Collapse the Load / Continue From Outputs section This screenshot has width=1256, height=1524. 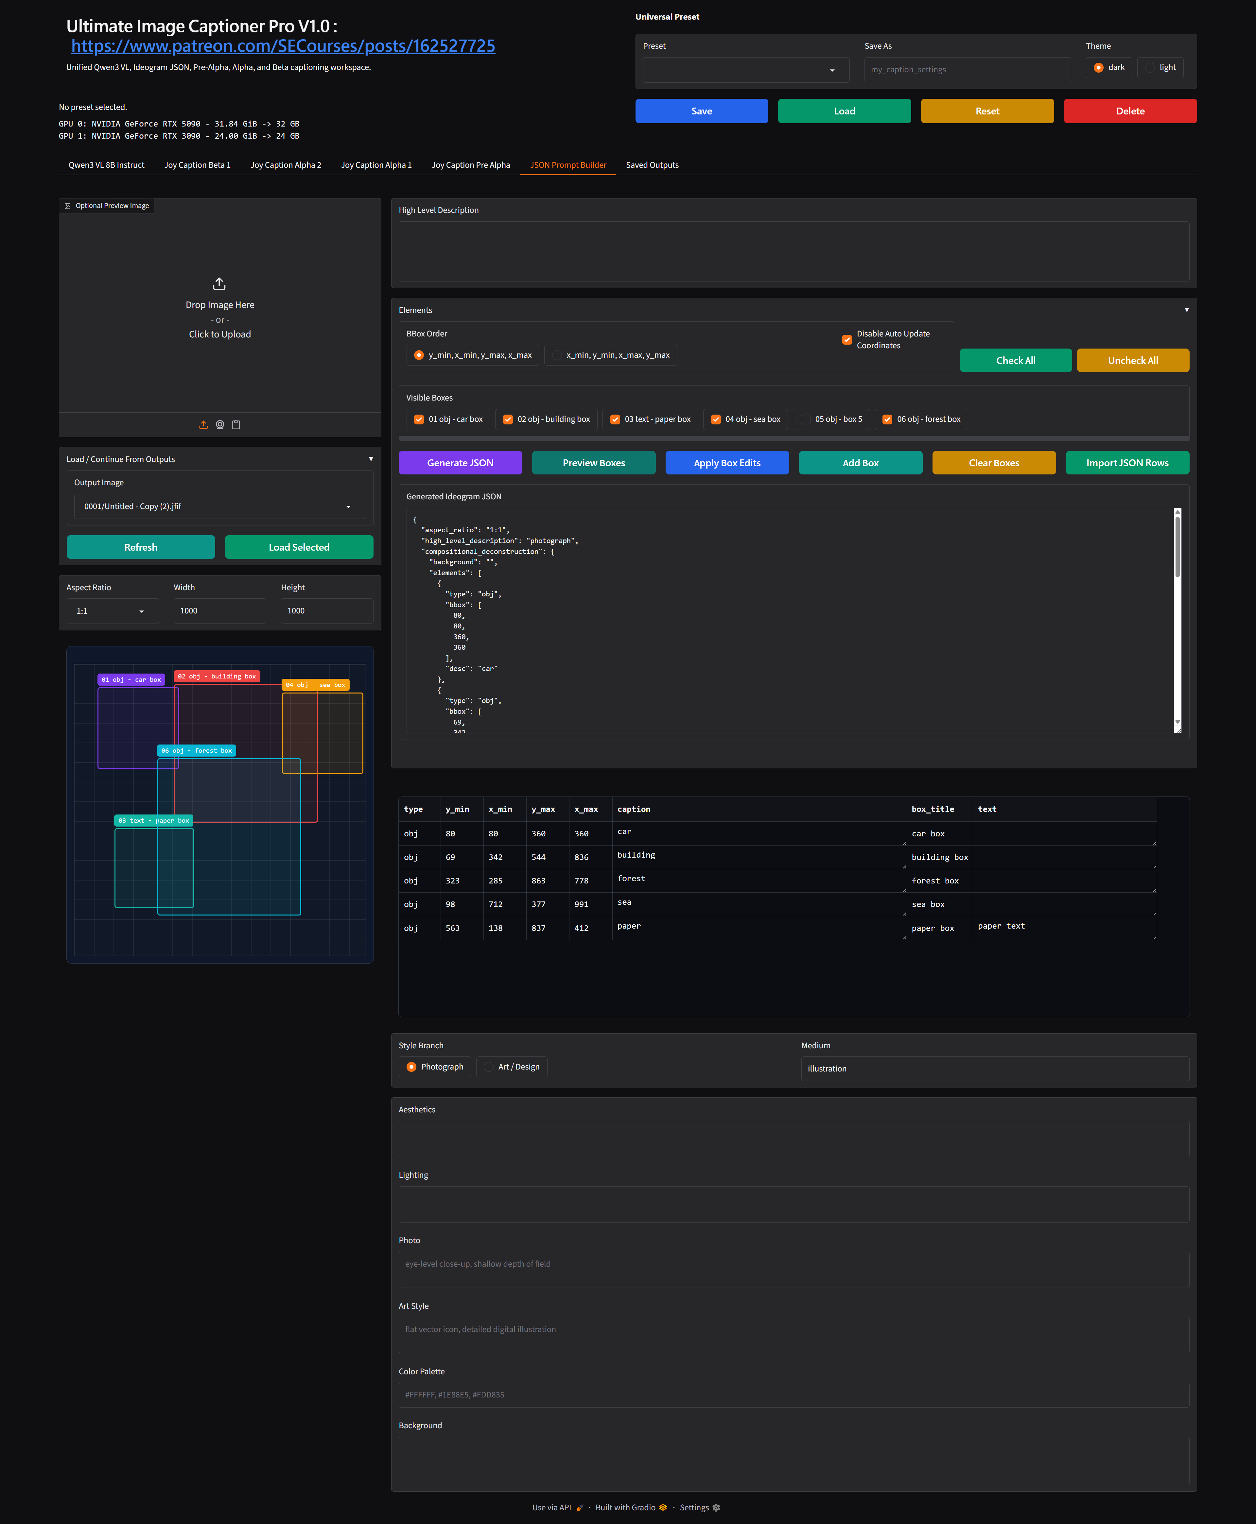[371, 459]
